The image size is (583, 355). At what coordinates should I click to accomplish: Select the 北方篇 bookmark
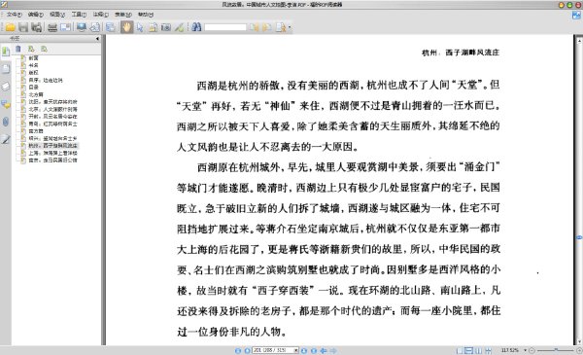tap(36, 94)
